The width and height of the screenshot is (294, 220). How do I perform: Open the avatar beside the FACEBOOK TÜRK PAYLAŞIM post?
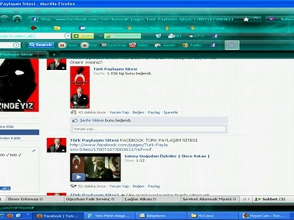click(x=56, y=145)
